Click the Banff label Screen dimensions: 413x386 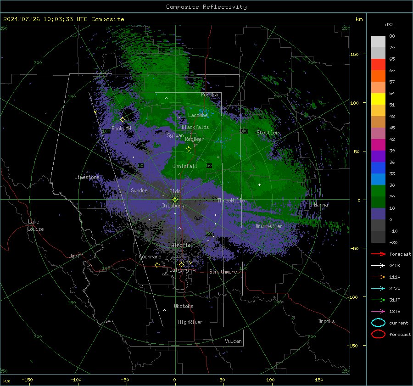pos(76,256)
